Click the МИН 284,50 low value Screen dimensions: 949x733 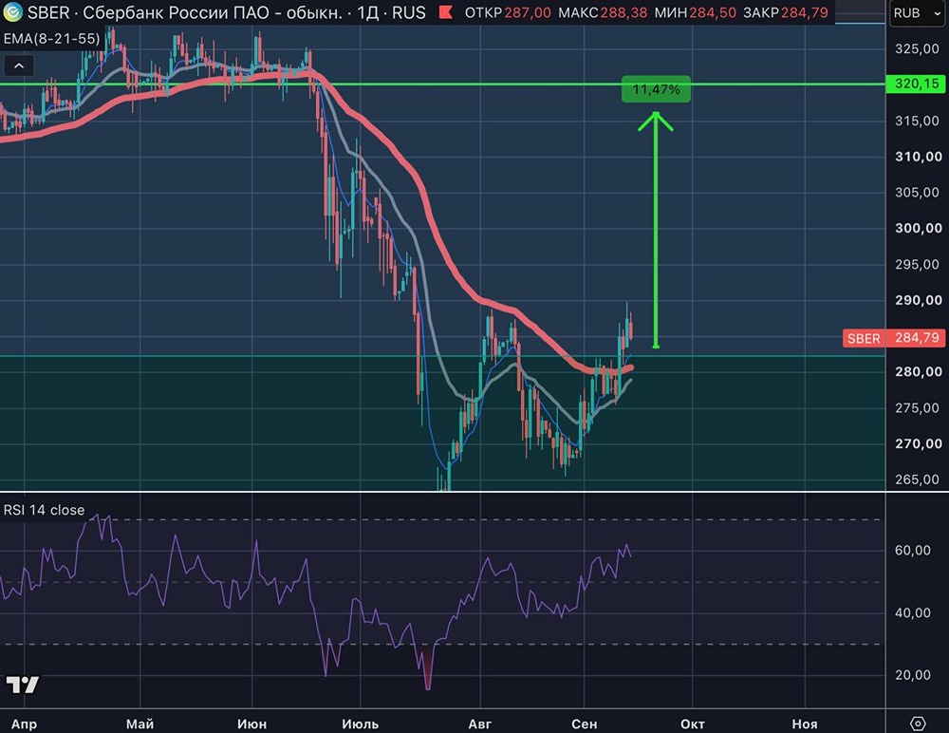(695, 12)
